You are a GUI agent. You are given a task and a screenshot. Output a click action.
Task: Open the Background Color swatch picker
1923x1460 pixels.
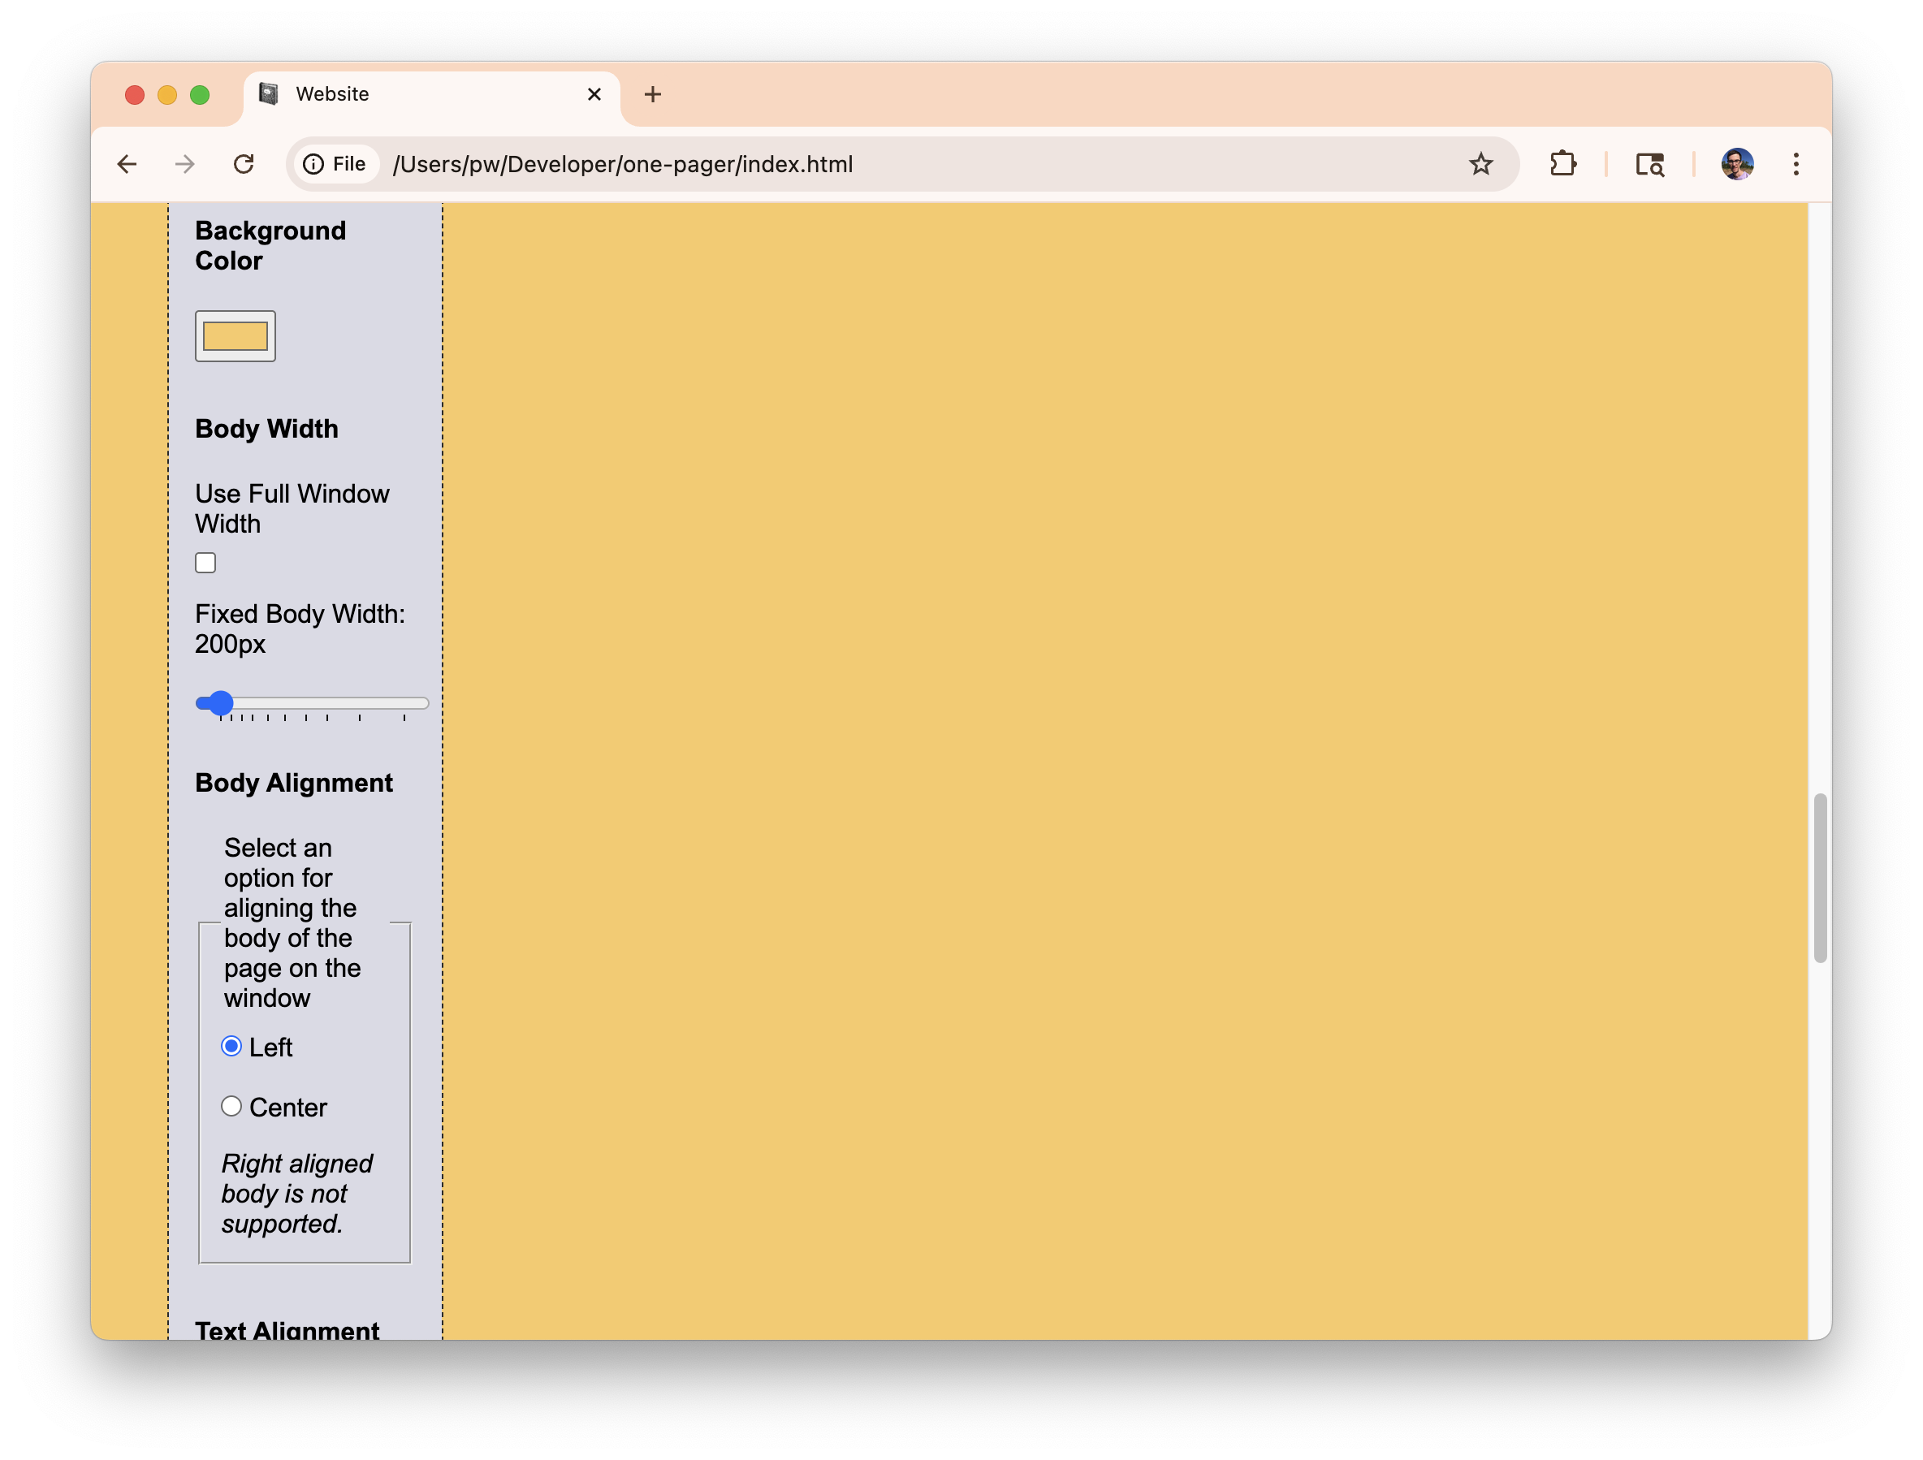(x=235, y=335)
